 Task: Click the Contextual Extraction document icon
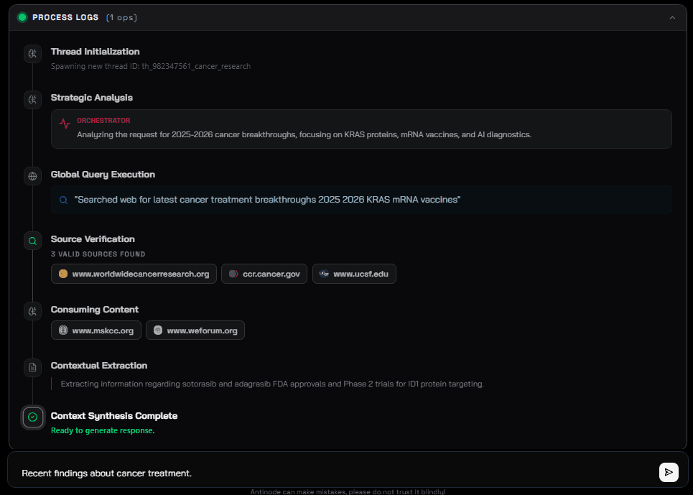point(32,368)
